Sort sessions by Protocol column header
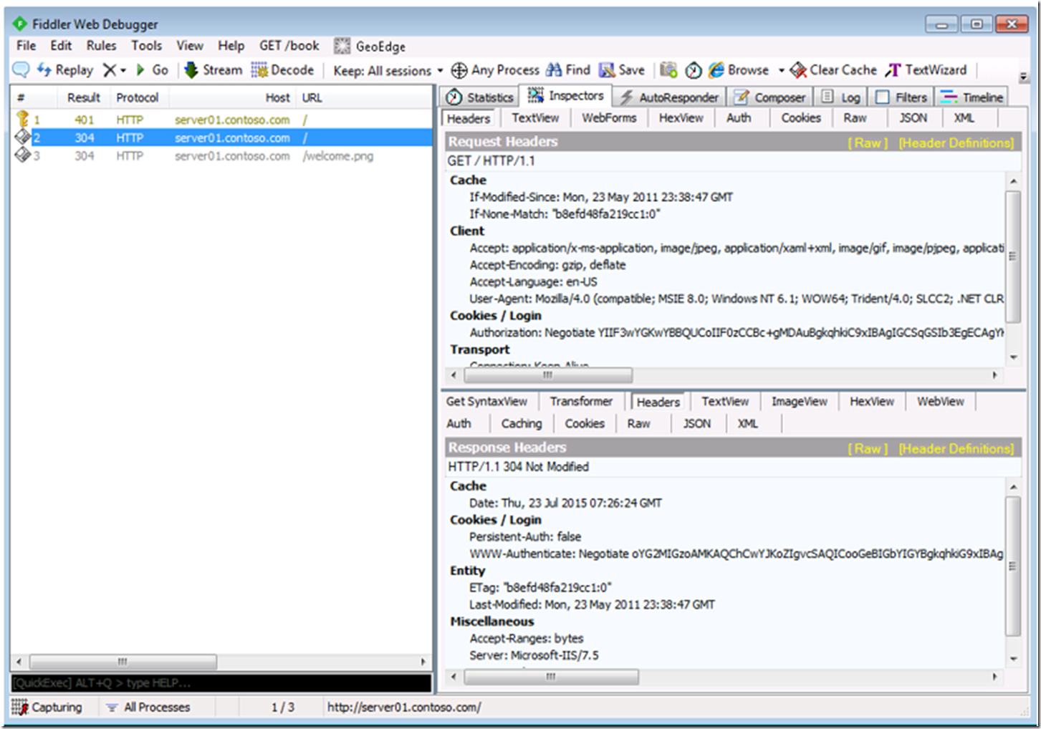The width and height of the screenshot is (1041, 729). point(138,97)
